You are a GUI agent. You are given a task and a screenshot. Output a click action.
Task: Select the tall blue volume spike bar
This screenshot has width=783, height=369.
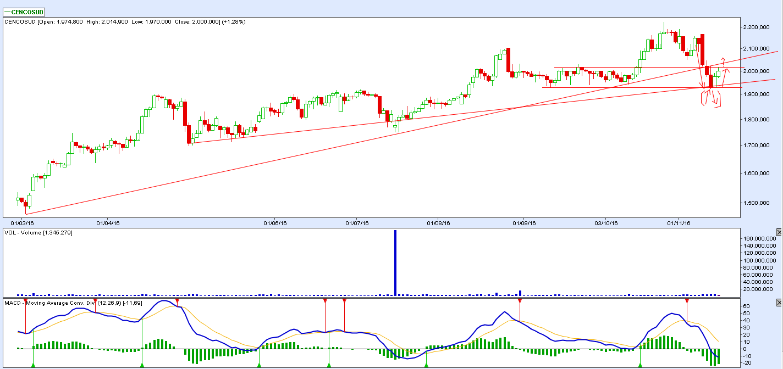pos(395,262)
